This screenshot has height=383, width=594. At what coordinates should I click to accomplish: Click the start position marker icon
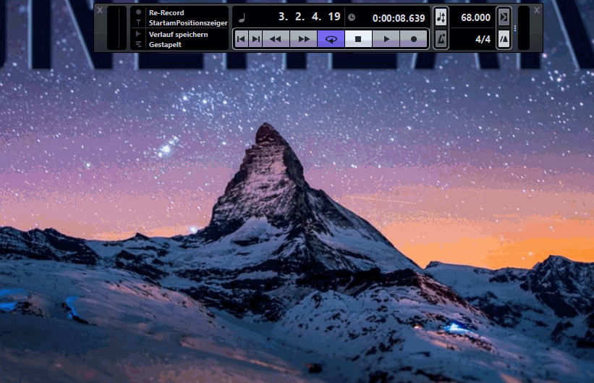(138, 22)
